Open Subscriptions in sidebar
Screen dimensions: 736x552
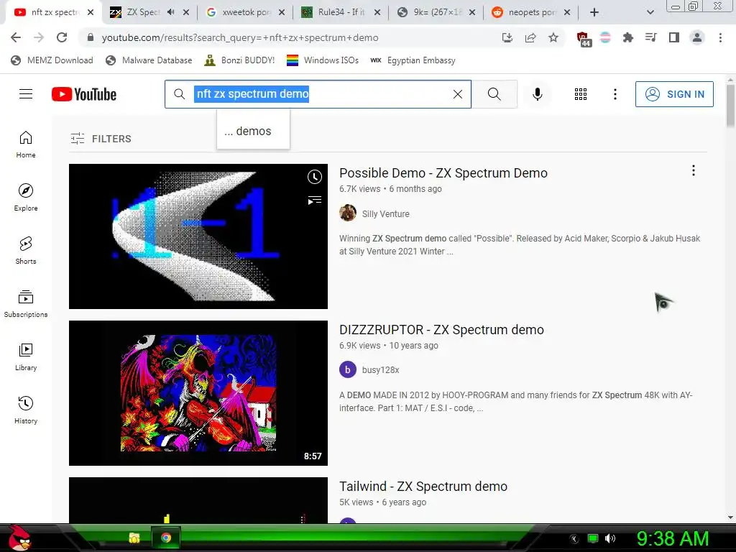click(26, 304)
